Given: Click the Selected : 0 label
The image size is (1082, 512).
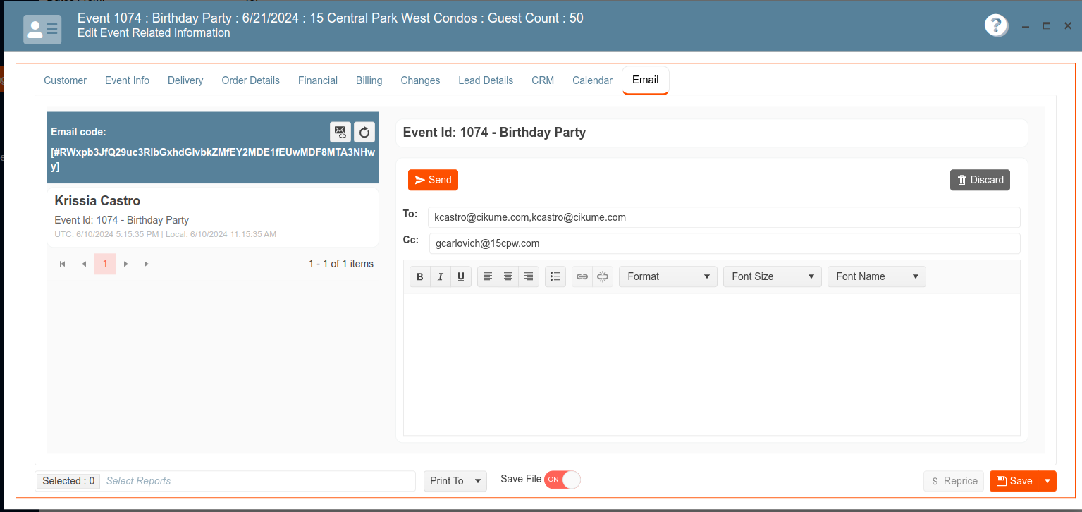Looking at the screenshot, I should (x=68, y=481).
